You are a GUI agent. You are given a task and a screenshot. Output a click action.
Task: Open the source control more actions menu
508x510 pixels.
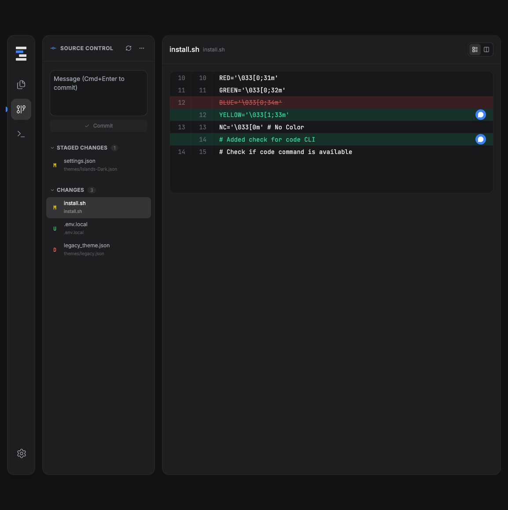click(x=142, y=48)
